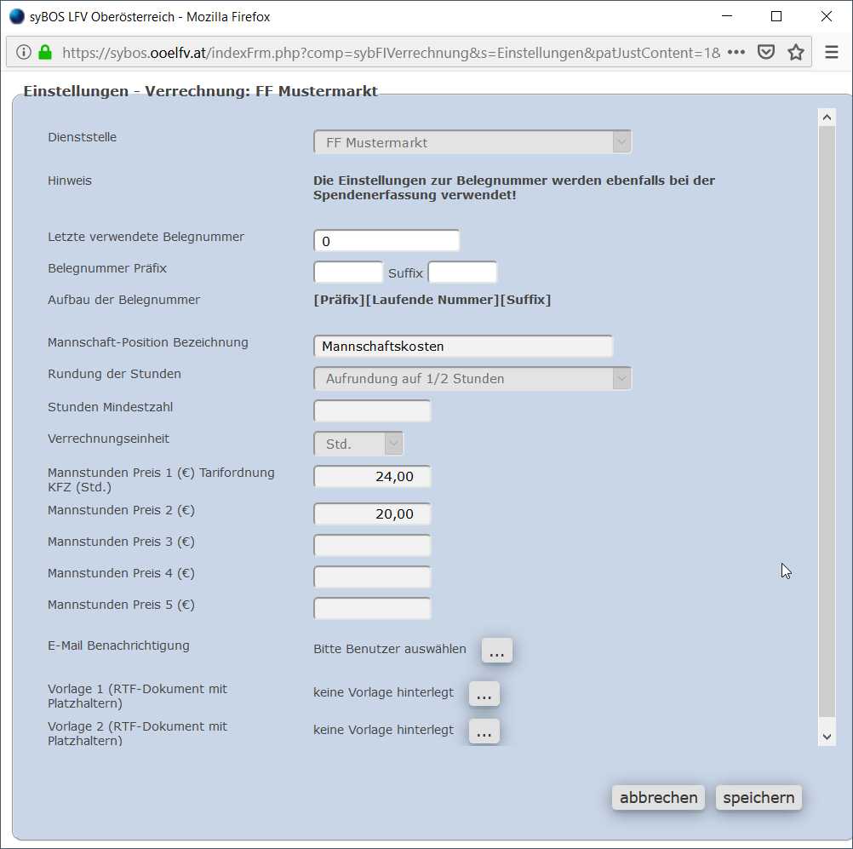Click the green padlock security icon

[x=44, y=53]
